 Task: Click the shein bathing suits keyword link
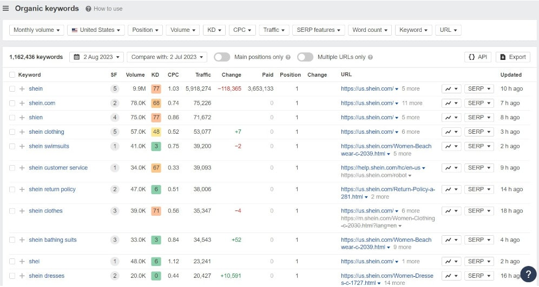coord(52,240)
